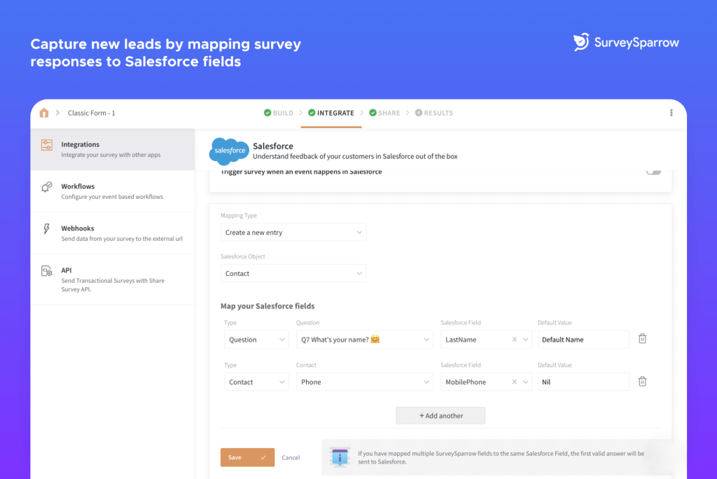Go to the SHARE tab
The height and width of the screenshot is (479, 717).
point(384,113)
